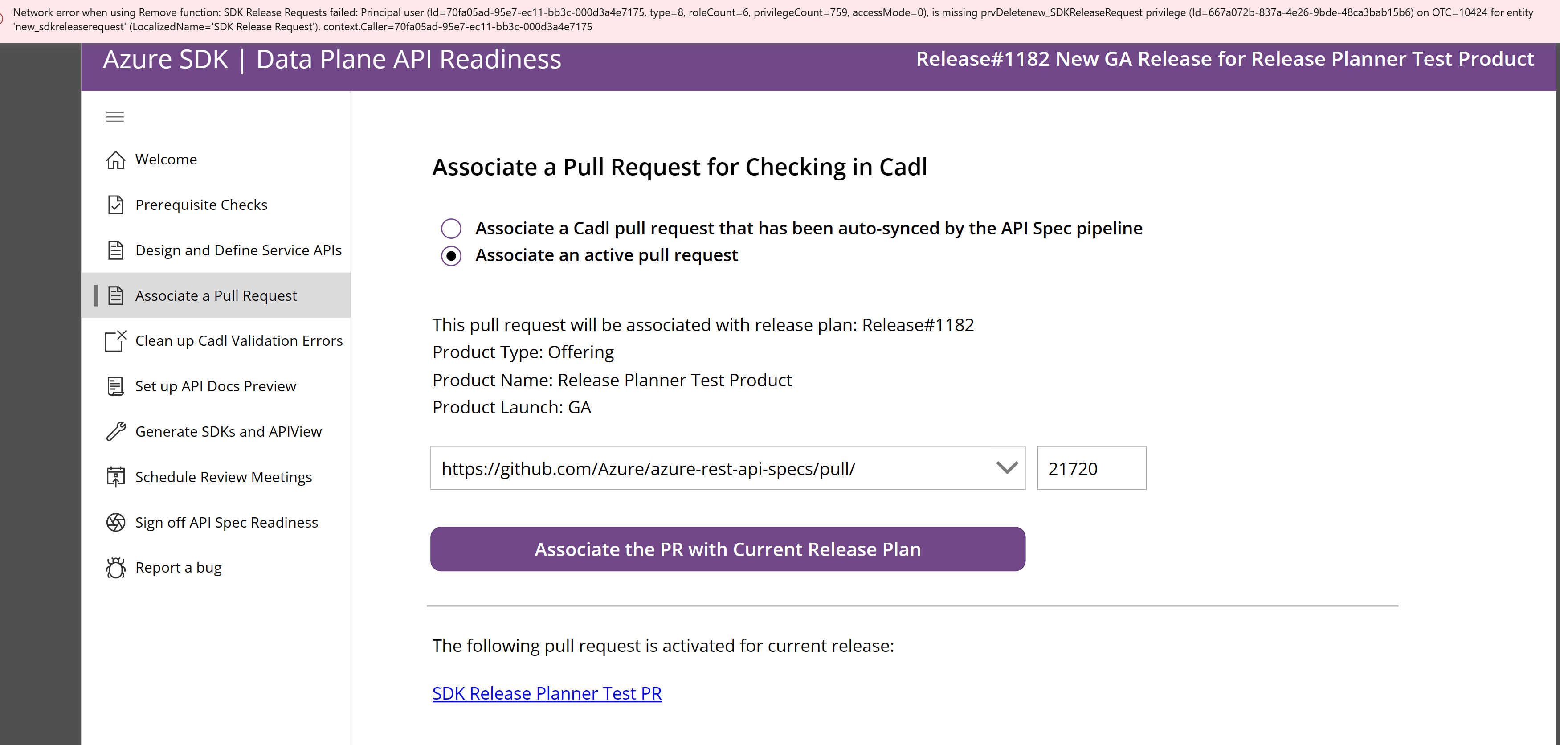Screen dimensions: 1560x745
Task: Click the Schedule Review Meetings calendar icon
Action: (116, 477)
